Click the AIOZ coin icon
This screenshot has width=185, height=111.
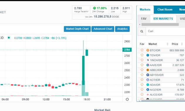(148, 90)
